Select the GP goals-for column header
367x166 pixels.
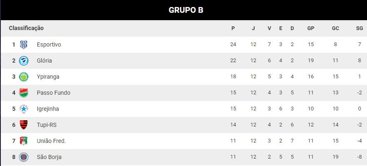[x=311, y=28]
